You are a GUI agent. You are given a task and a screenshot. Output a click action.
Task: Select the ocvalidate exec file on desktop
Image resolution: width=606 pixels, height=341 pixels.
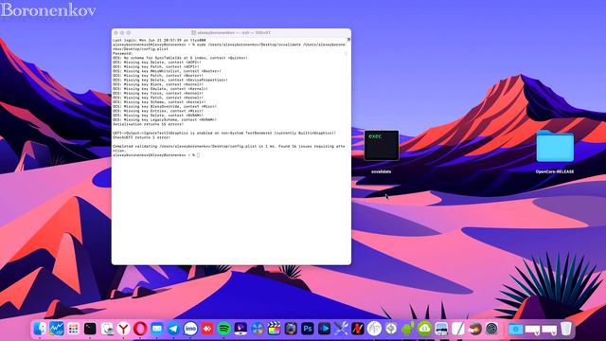click(x=382, y=145)
